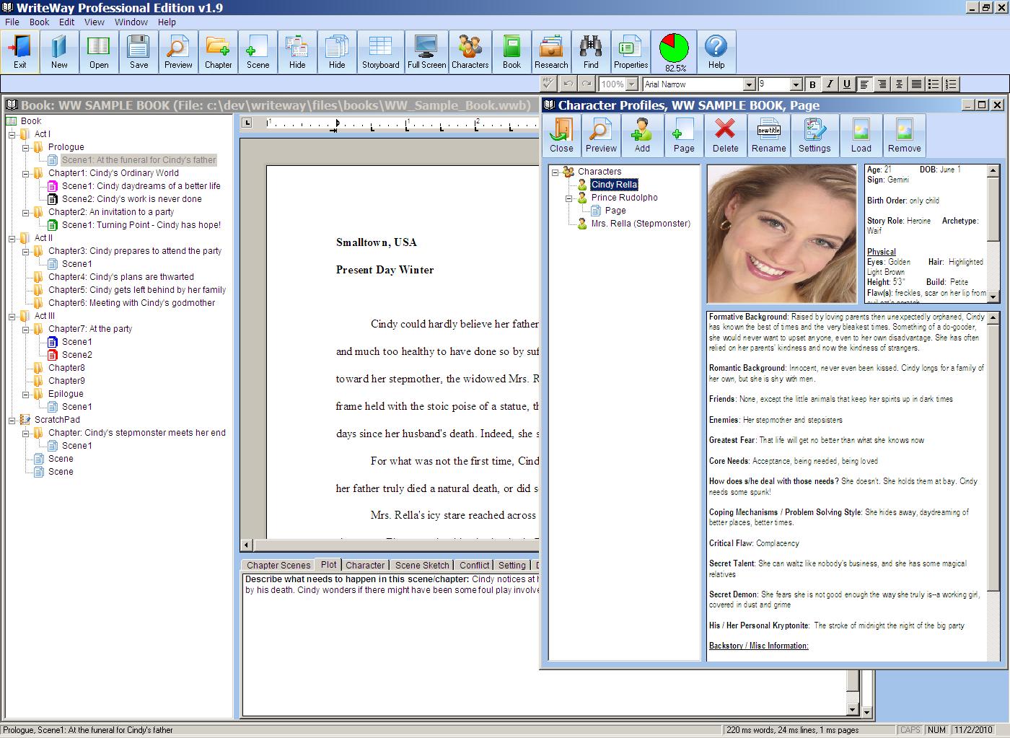
Task: Click the question mark Help toolbar icon
Action: point(716,52)
